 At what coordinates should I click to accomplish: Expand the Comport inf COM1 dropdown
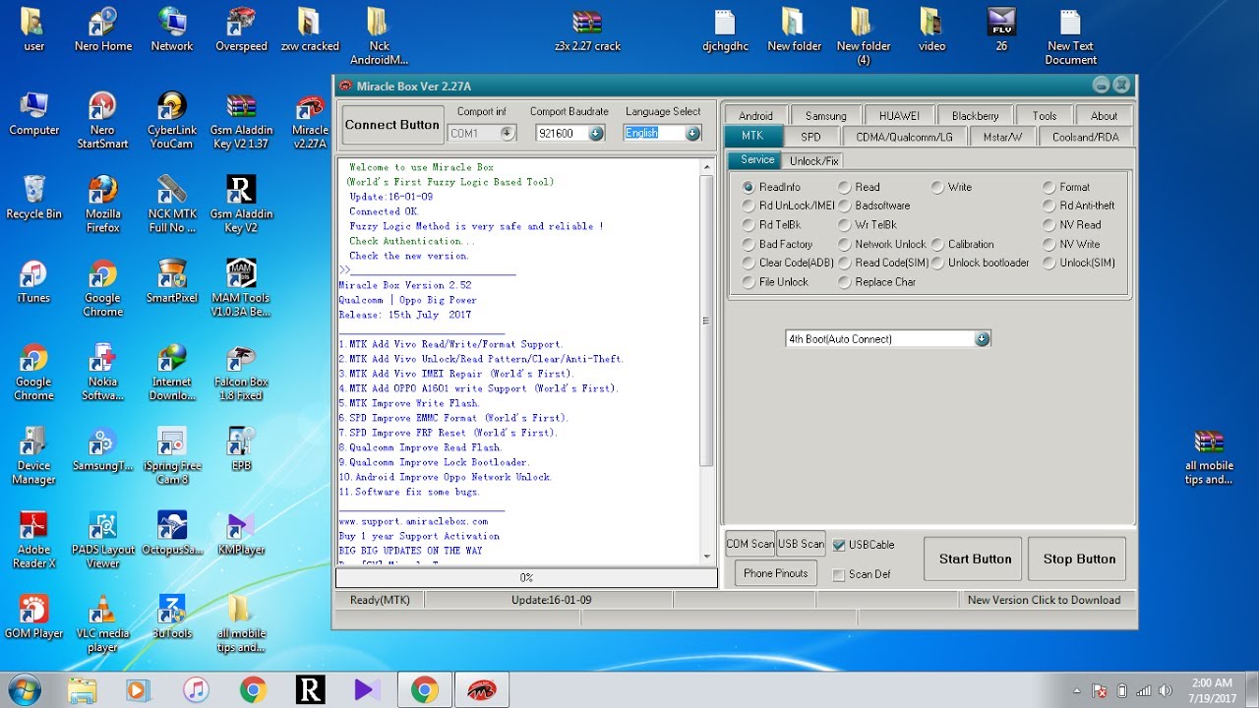(x=508, y=133)
